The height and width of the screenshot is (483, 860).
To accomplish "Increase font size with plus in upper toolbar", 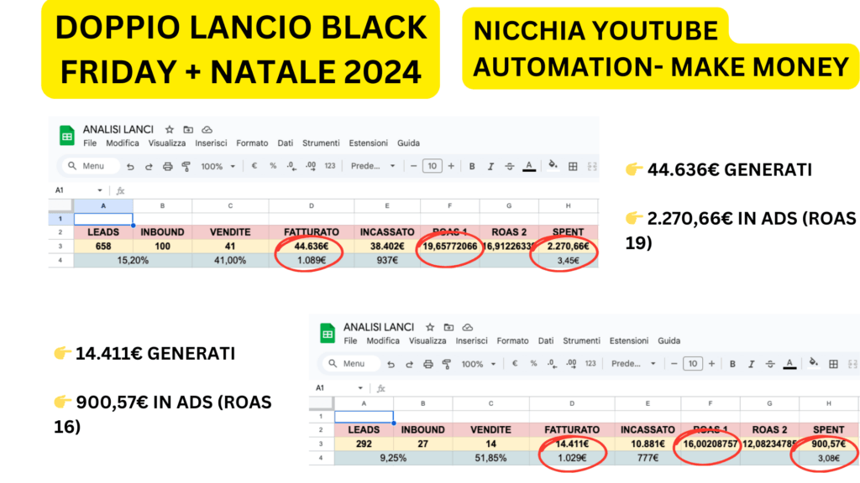I will pos(451,166).
